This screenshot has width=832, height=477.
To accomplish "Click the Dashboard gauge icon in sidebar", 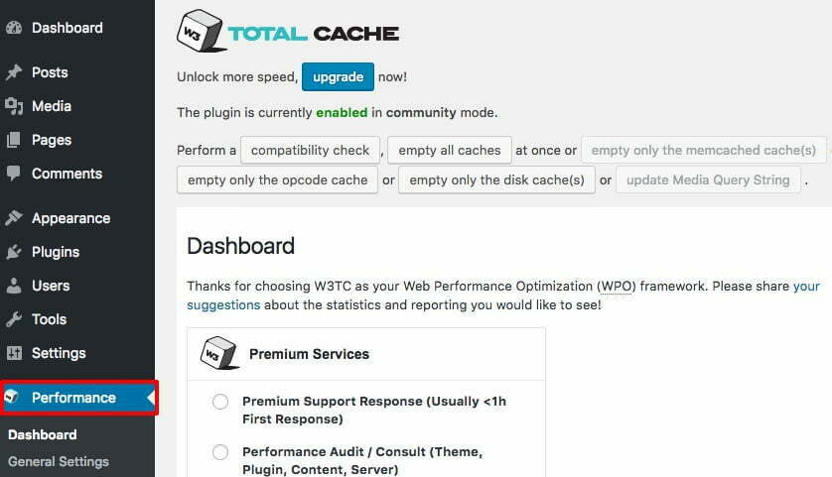I will pyautogui.click(x=14, y=28).
